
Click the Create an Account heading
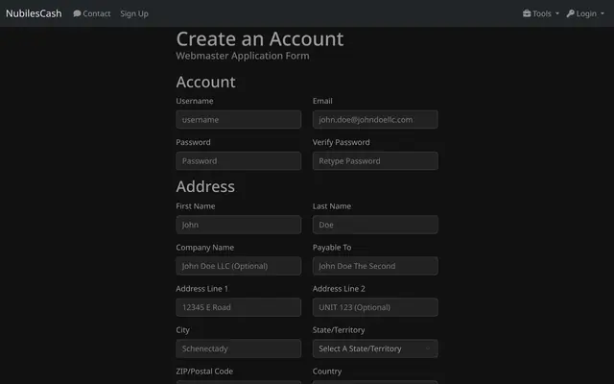260,39
